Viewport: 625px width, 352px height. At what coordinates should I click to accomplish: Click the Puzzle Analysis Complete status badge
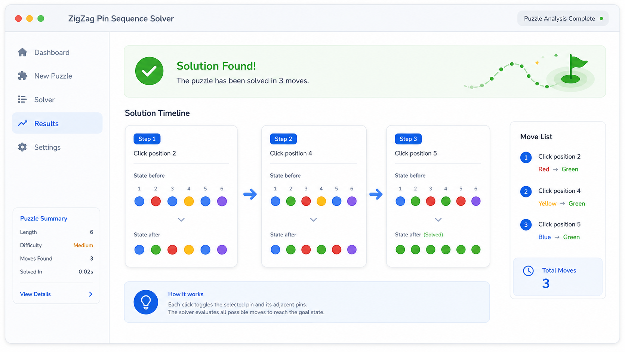click(x=563, y=18)
